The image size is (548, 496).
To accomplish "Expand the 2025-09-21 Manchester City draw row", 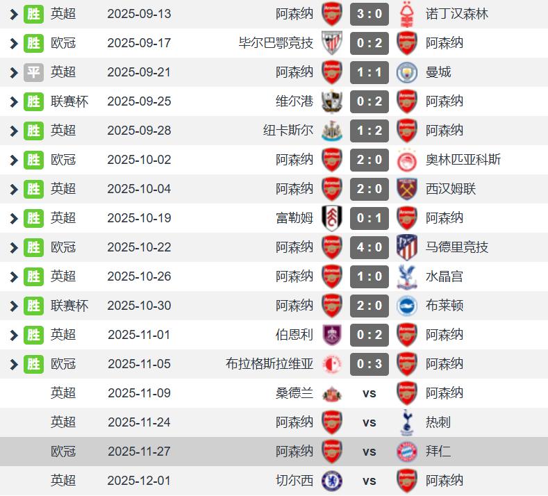I will pyautogui.click(x=13, y=72).
